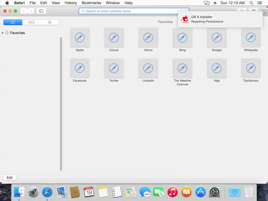Open Maps from the Dock
The width and height of the screenshot is (268, 201).
pyautogui.click(x=131, y=192)
